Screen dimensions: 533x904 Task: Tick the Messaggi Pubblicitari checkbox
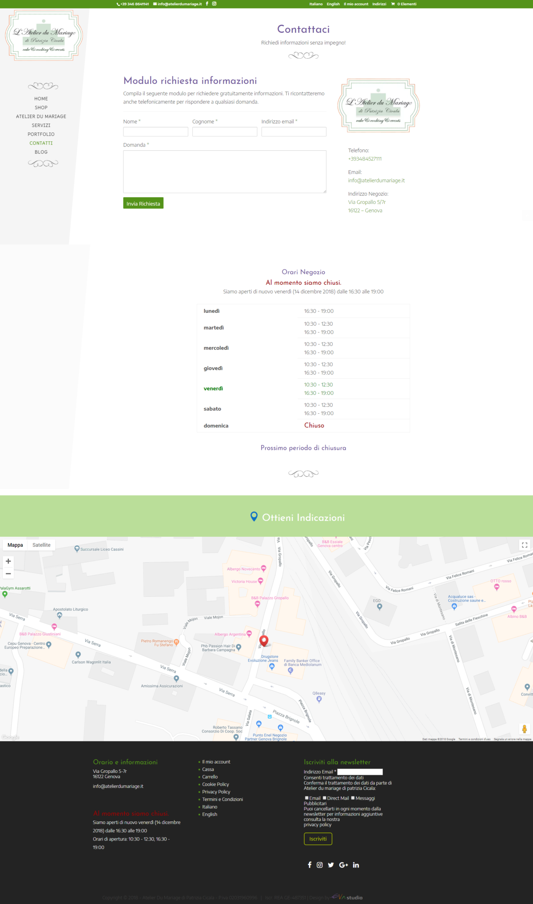pos(353,798)
